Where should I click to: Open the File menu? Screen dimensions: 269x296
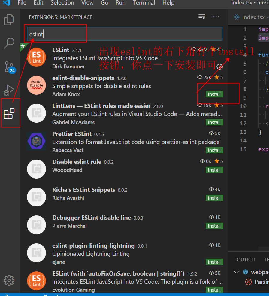click(x=22, y=3)
